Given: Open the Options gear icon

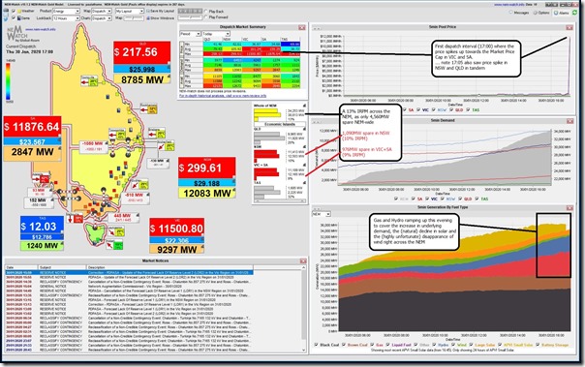Looking at the screenshot, I should click(535, 13).
